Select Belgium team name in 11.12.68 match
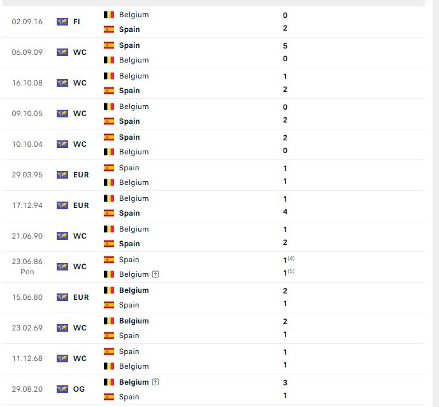Screen dimensions: 439x407 [134, 366]
